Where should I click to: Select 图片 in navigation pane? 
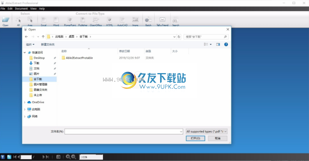coord(36,74)
